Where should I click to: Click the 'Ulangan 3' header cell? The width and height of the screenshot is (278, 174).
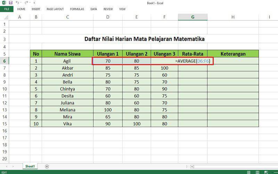pos(164,54)
